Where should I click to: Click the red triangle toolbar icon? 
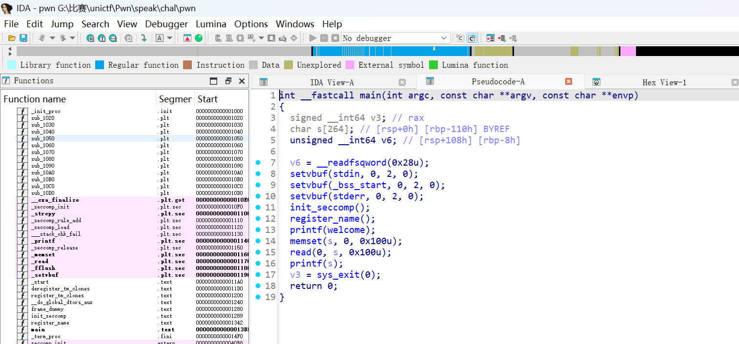[x=187, y=38]
